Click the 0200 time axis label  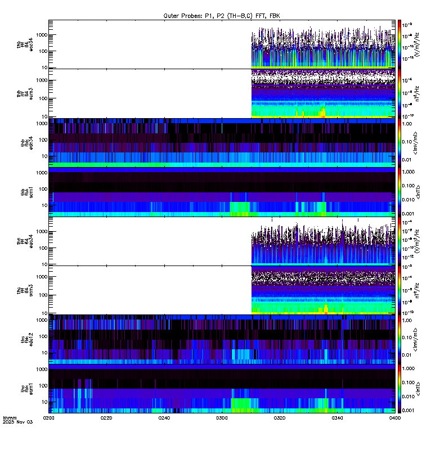point(48,418)
